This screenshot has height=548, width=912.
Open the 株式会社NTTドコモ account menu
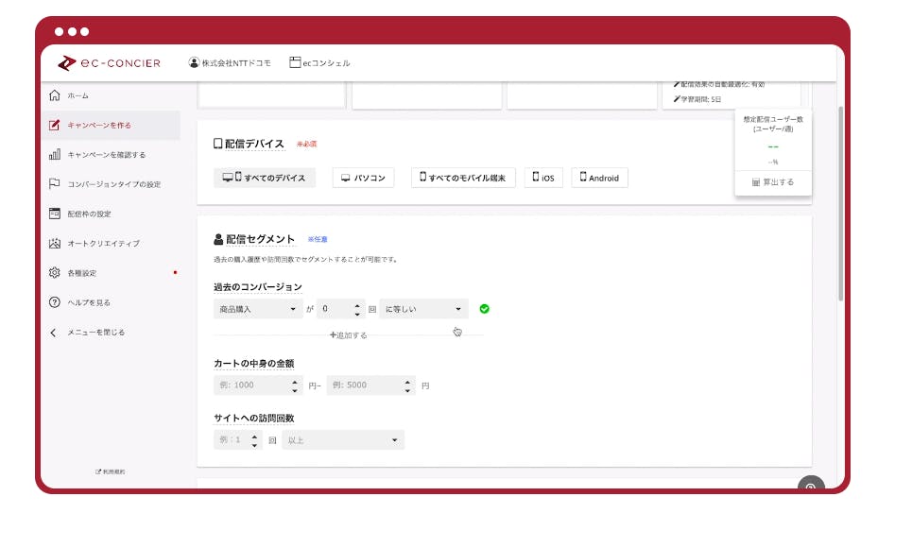(x=230, y=62)
